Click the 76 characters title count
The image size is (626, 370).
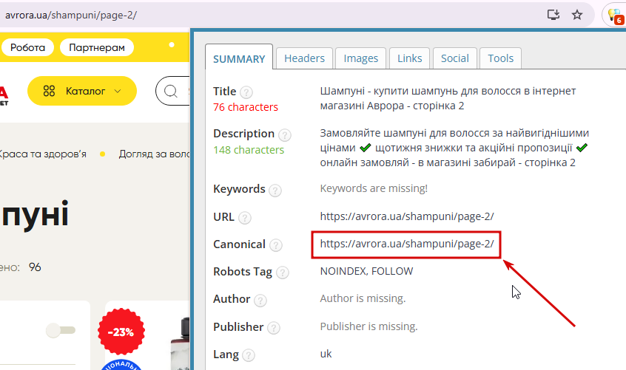pos(246,107)
